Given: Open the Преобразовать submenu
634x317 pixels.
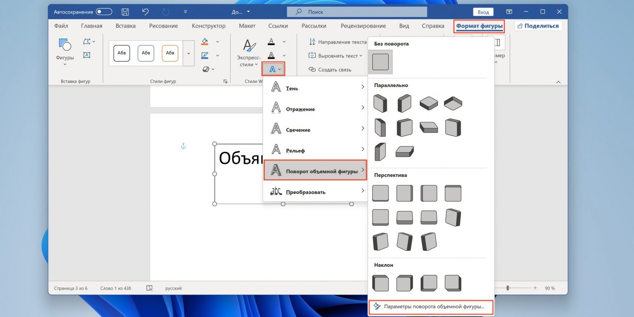Looking at the screenshot, I should tap(315, 192).
